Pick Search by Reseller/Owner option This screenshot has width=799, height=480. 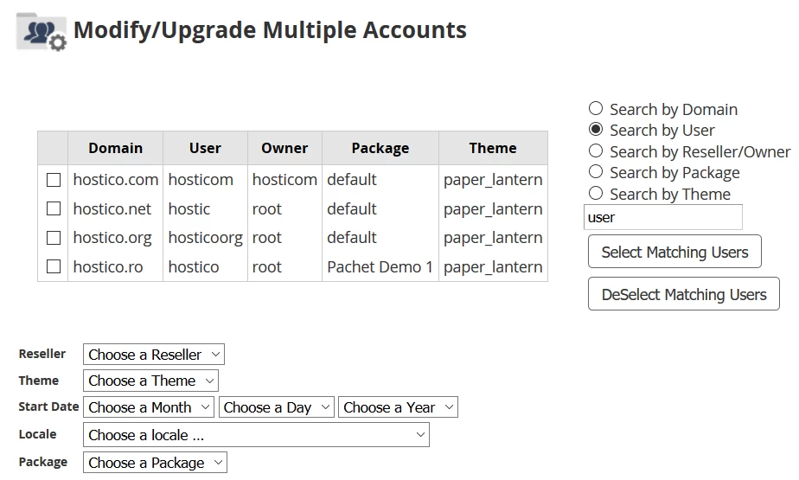pyautogui.click(x=596, y=151)
